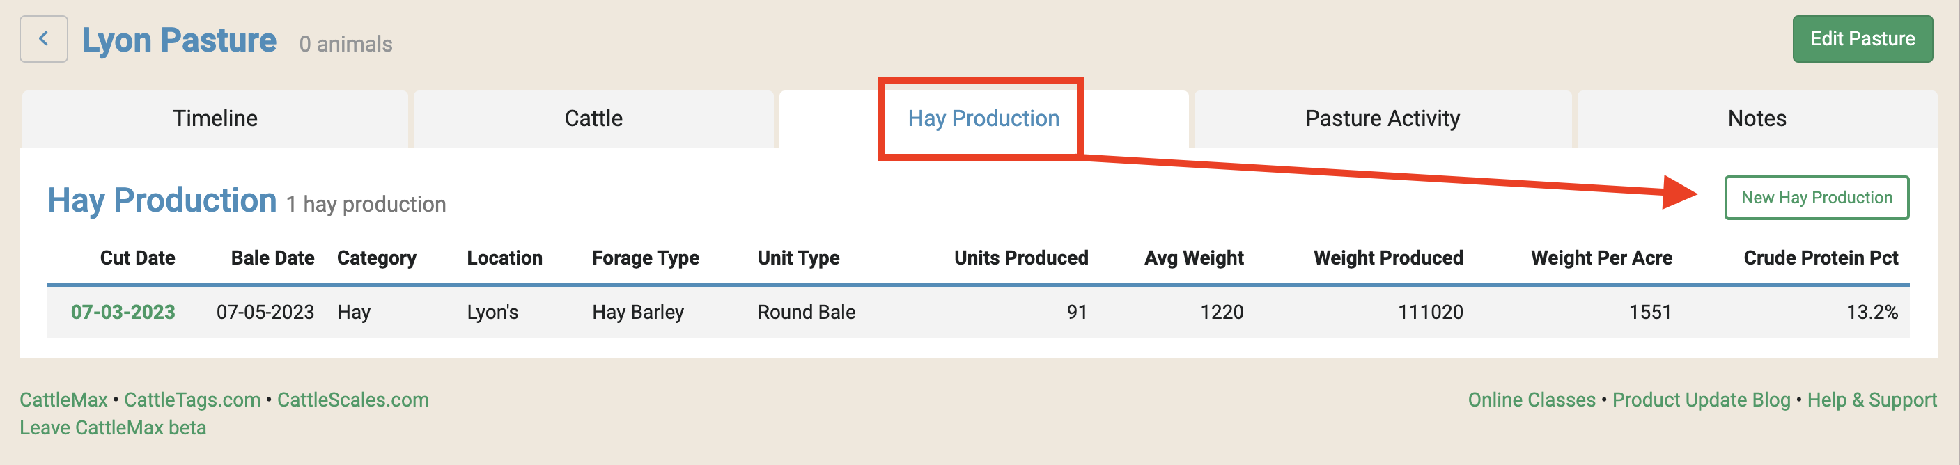Open the CattleTags.com link
The width and height of the screenshot is (1960, 465).
[192, 399]
